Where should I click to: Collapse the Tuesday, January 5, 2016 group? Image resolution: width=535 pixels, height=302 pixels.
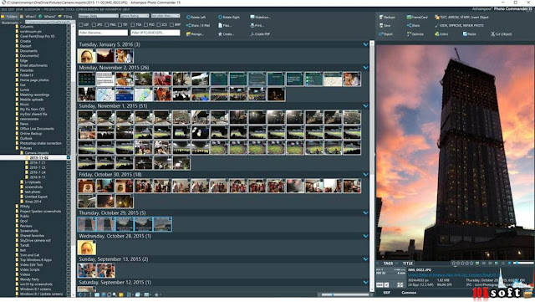pyautogui.click(x=366, y=44)
